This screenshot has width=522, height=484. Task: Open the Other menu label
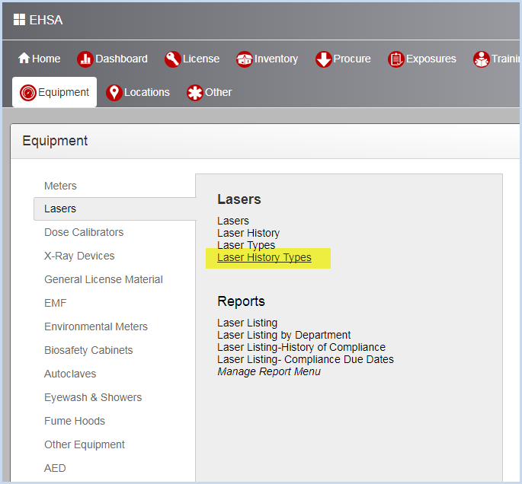[x=219, y=92]
